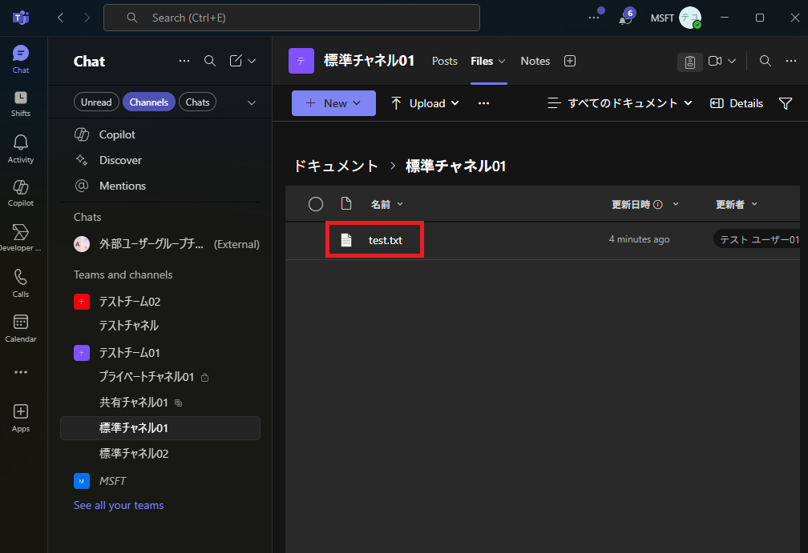The image size is (808, 553).
Task: Switch to the Posts tab
Action: coord(444,60)
